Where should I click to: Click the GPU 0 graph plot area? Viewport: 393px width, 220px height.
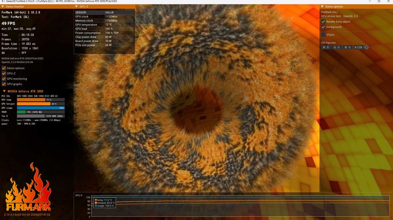pyautogui.click(x=240, y=206)
